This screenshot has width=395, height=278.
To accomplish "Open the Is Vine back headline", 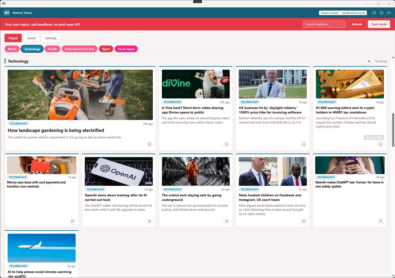I will (193, 110).
